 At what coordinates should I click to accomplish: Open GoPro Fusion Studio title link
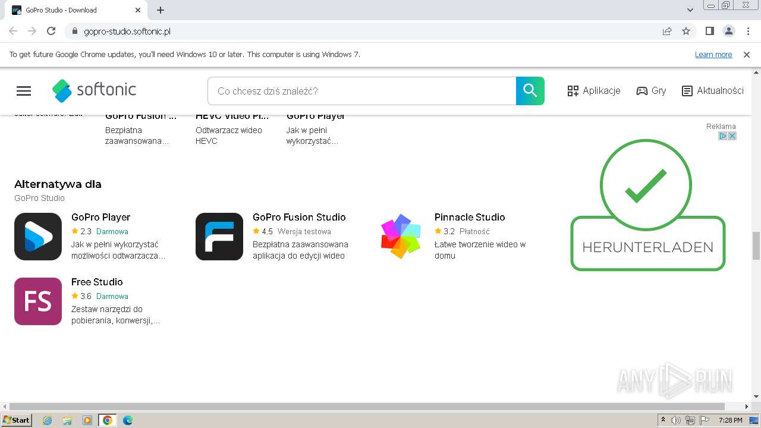299,217
